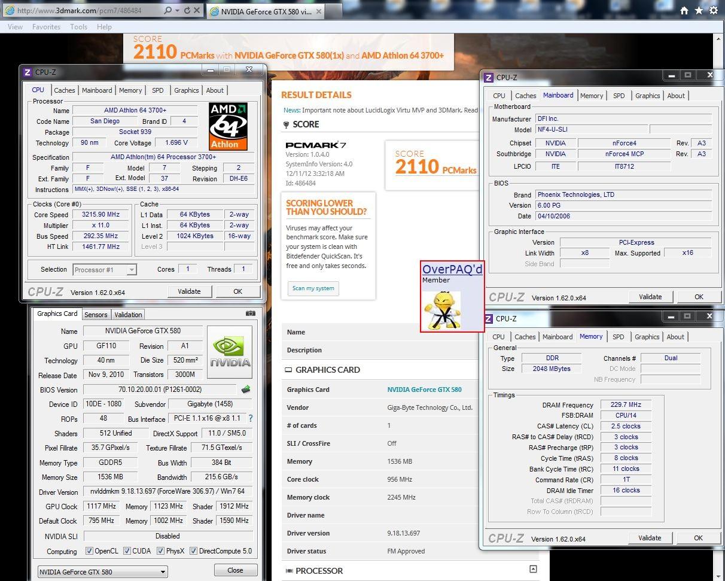Click the GPU-Z camera screenshot icon
Viewport: 725px width, 581px height.
click(251, 313)
